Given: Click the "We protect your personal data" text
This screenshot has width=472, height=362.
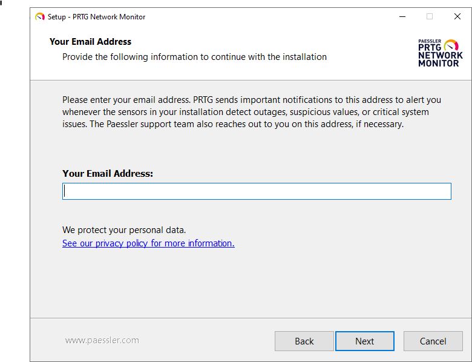Looking at the screenshot, I should [124, 230].
